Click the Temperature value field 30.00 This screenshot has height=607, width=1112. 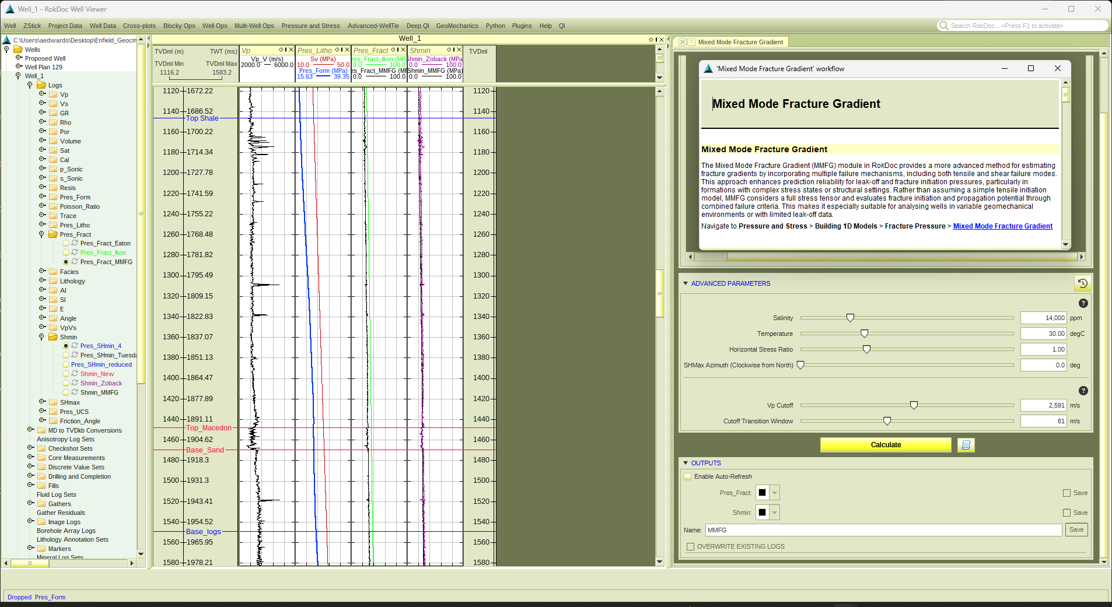[1044, 334]
